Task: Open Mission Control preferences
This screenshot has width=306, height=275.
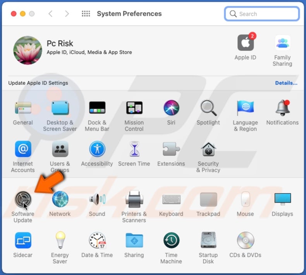Action: (x=134, y=108)
